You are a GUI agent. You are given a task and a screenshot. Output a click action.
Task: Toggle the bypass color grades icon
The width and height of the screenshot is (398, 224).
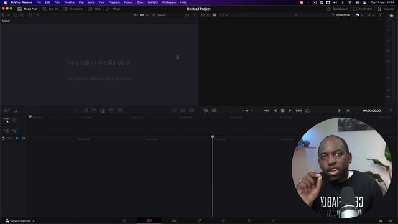tap(358, 15)
